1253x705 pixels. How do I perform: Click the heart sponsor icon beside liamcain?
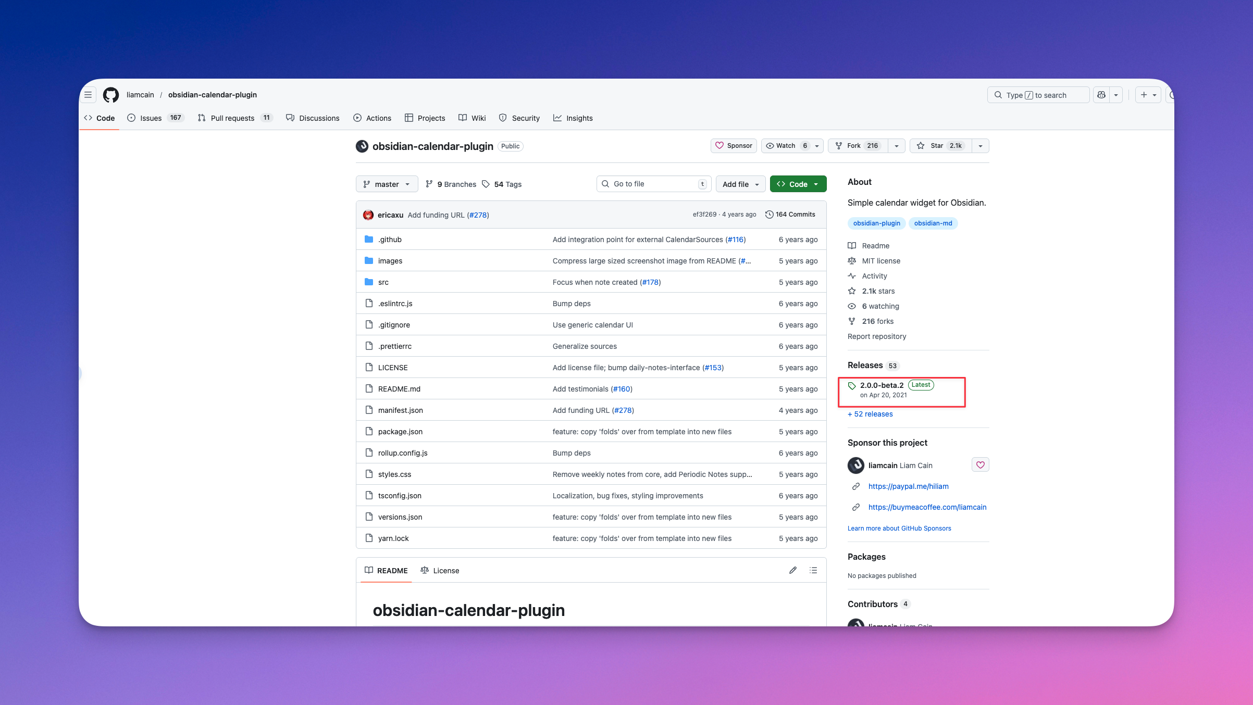coord(980,465)
